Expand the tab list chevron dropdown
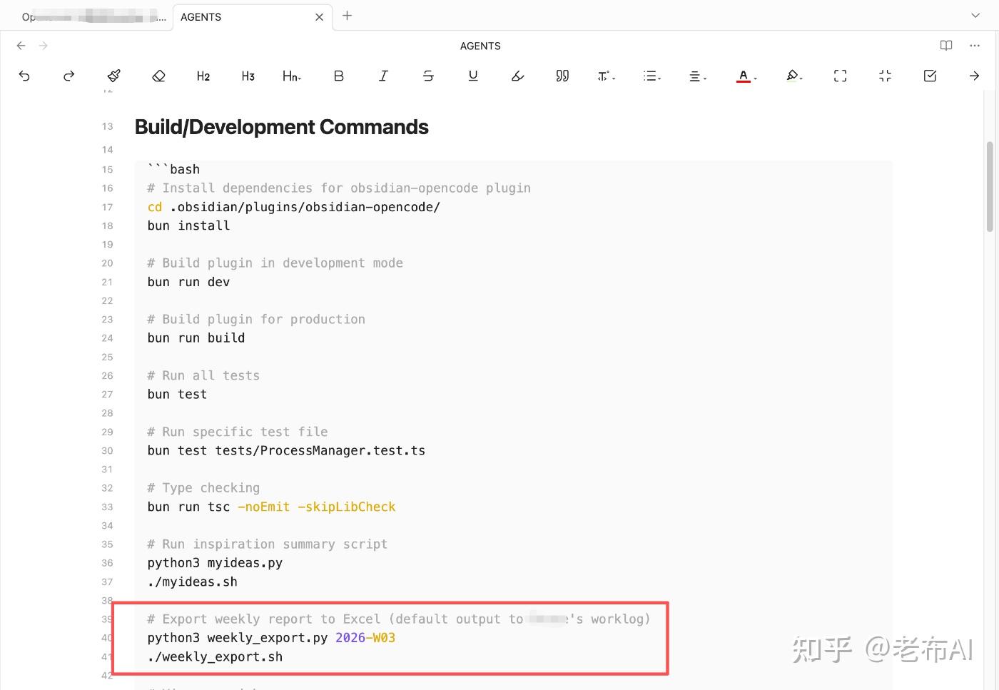This screenshot has width=999, height=690. 975,16
